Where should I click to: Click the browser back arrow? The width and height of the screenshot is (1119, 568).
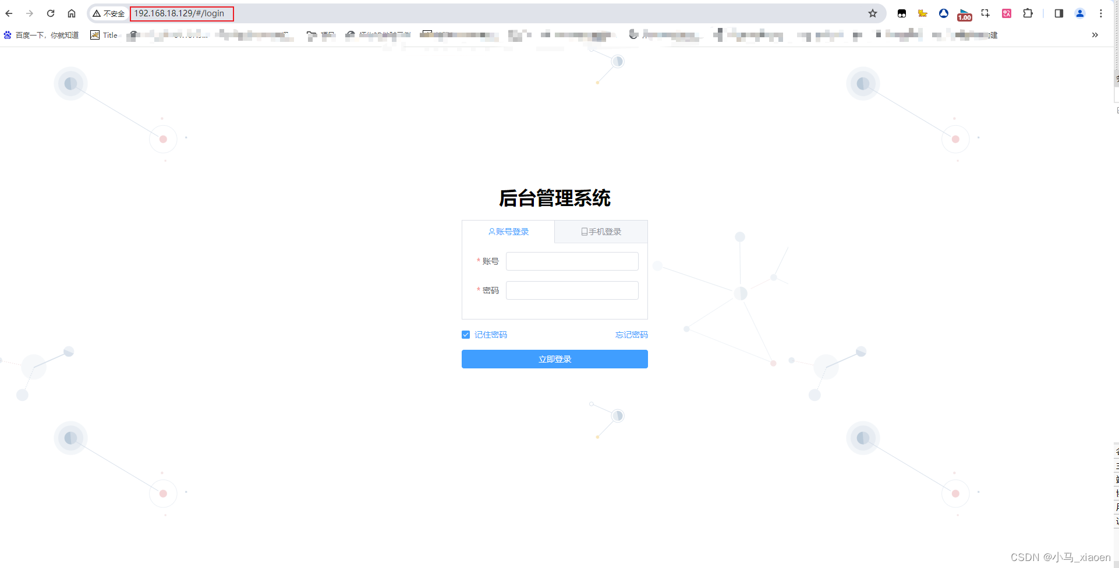[x=9, y=13]
